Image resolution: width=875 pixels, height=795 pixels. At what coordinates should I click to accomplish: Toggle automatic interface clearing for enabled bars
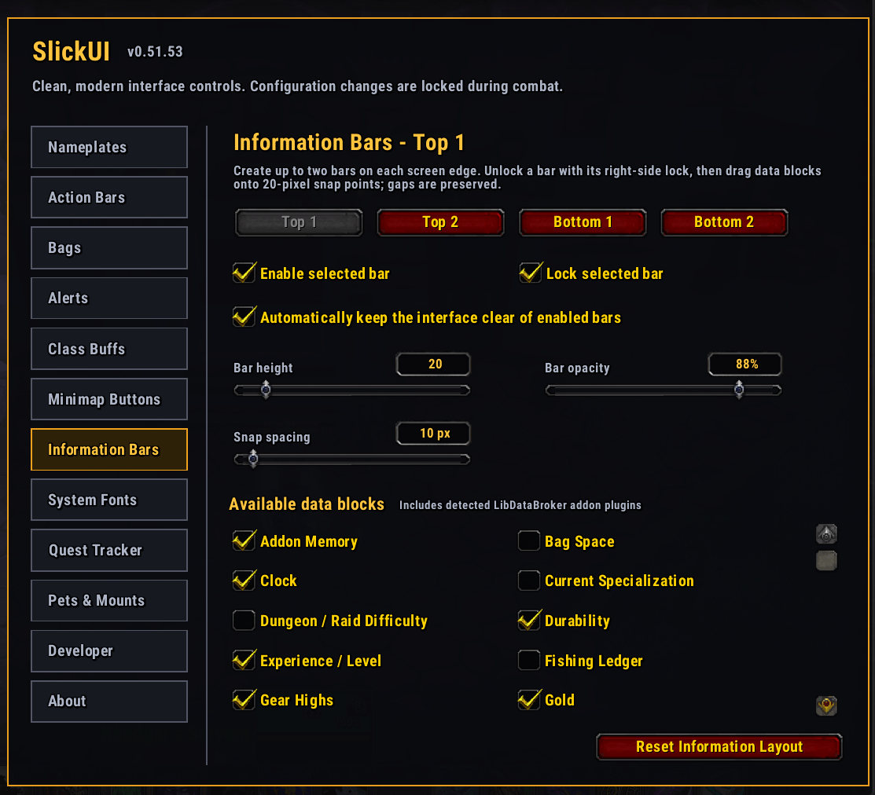tap(244, 317)
